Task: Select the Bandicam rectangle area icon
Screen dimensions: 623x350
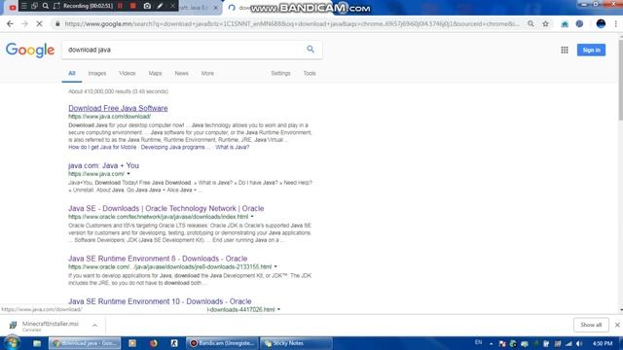Action: tap(56, 6)
